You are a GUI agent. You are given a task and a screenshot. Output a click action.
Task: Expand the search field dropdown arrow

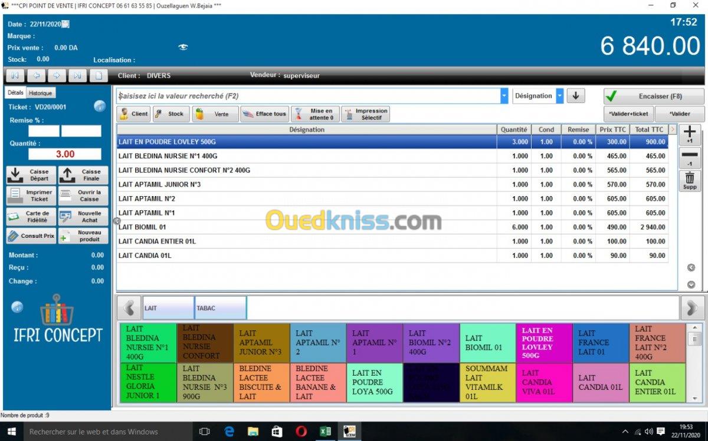tap(504, 96)
